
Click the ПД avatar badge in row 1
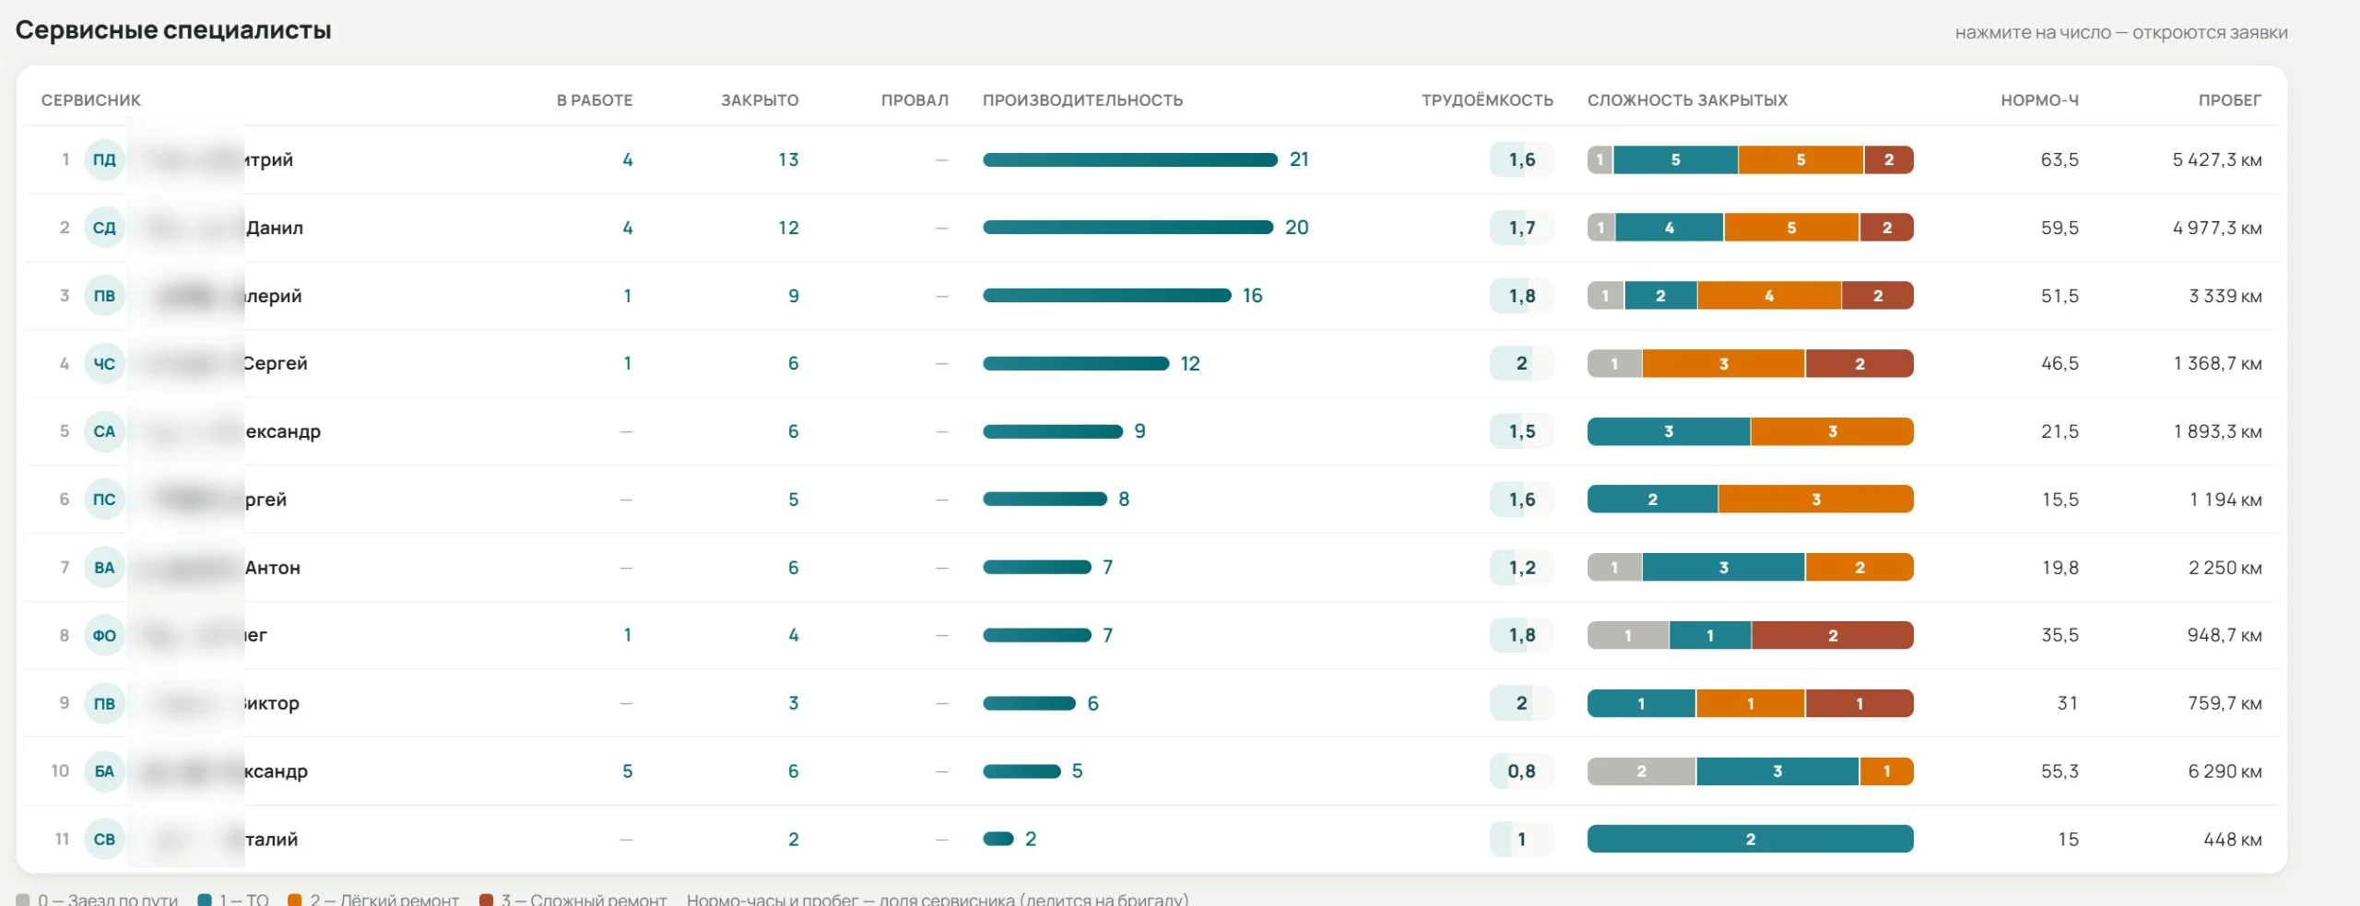pos(104,159)
